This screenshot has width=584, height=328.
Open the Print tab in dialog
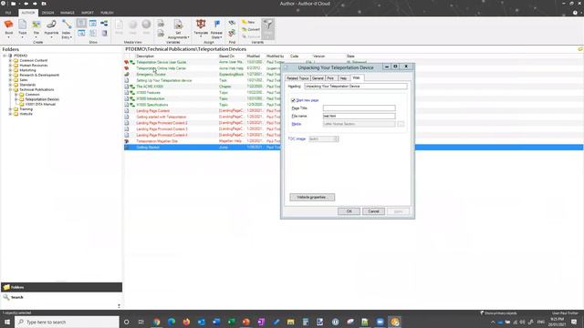point(330,78)
